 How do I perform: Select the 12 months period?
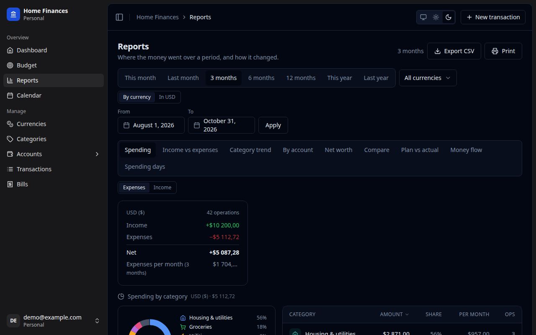tap(301, 78)
